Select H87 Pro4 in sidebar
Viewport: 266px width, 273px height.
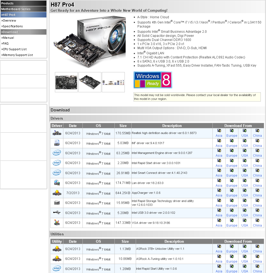tap(23, 15)
